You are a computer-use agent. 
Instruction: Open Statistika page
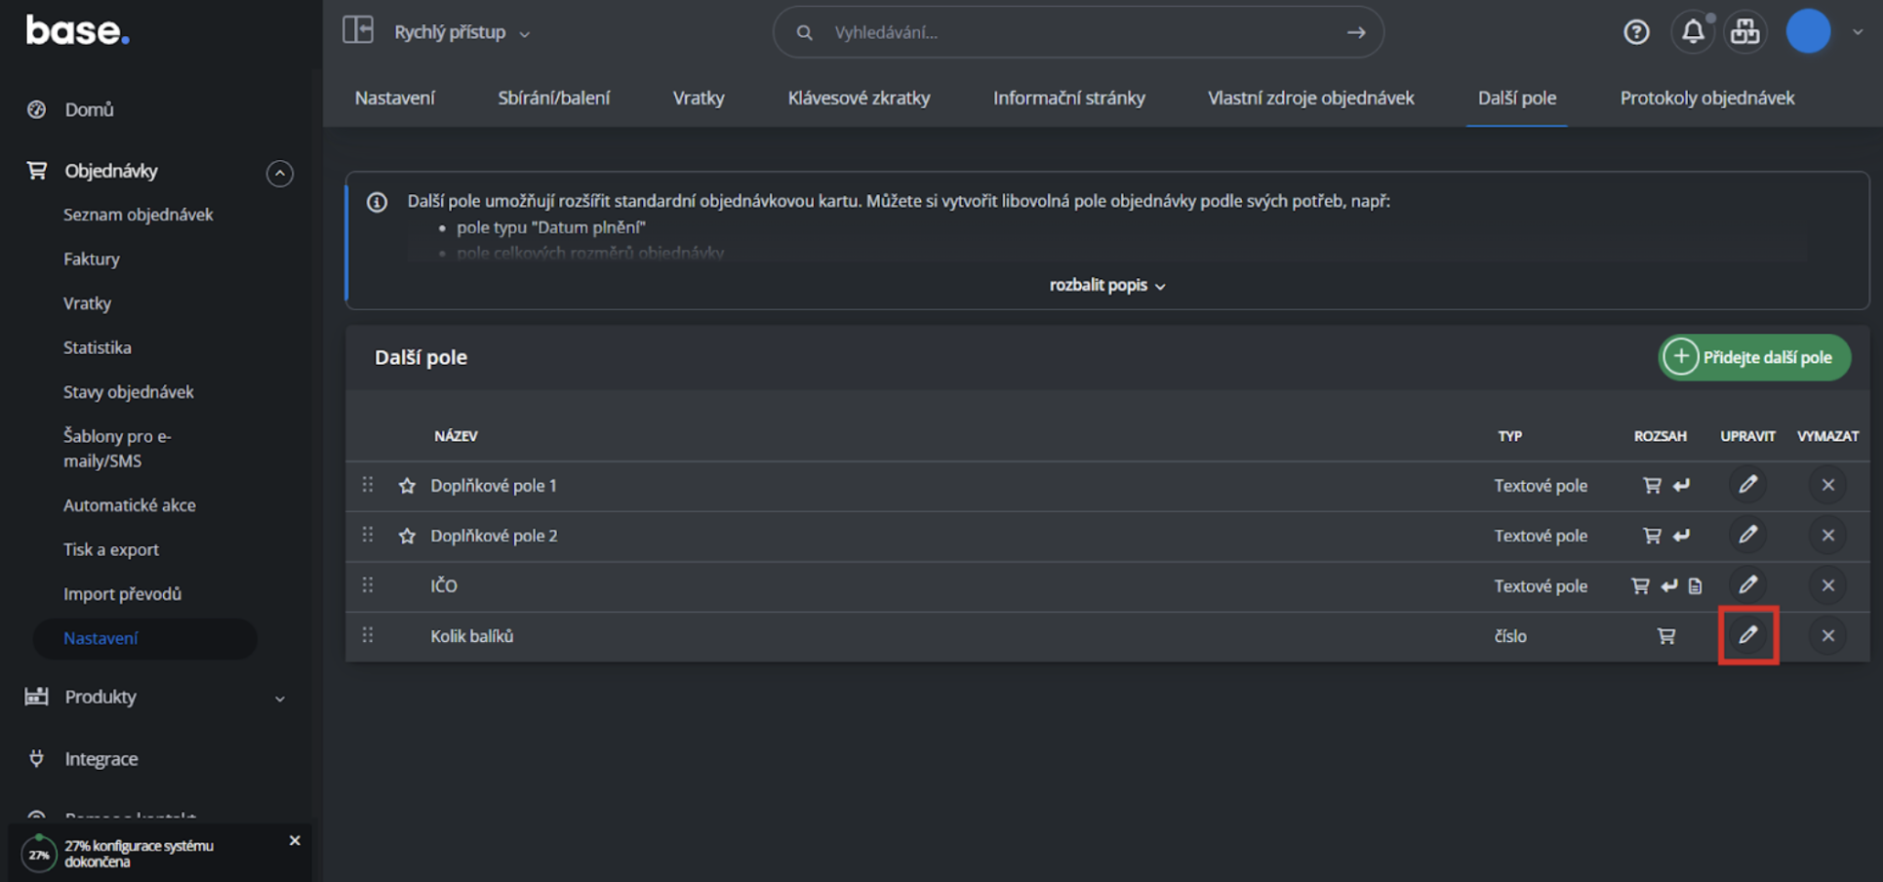98,347
